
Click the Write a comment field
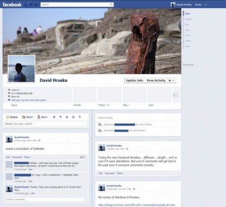click(x=46, y=199)
